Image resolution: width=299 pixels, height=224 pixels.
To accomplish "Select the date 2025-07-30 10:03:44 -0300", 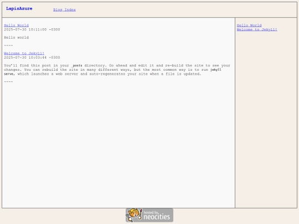I will 32,58.
